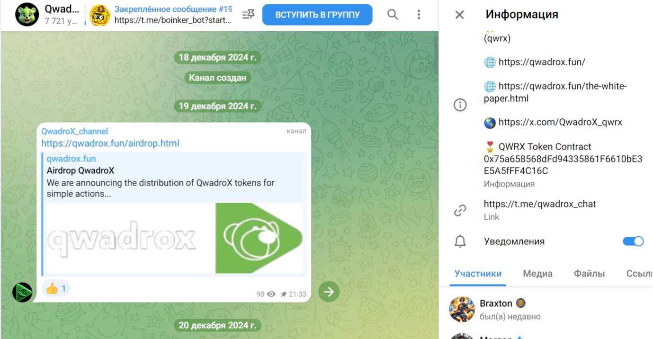Open Braxton's profile avatar
Viewport: 653px width, 339px height.
(462, 310)
